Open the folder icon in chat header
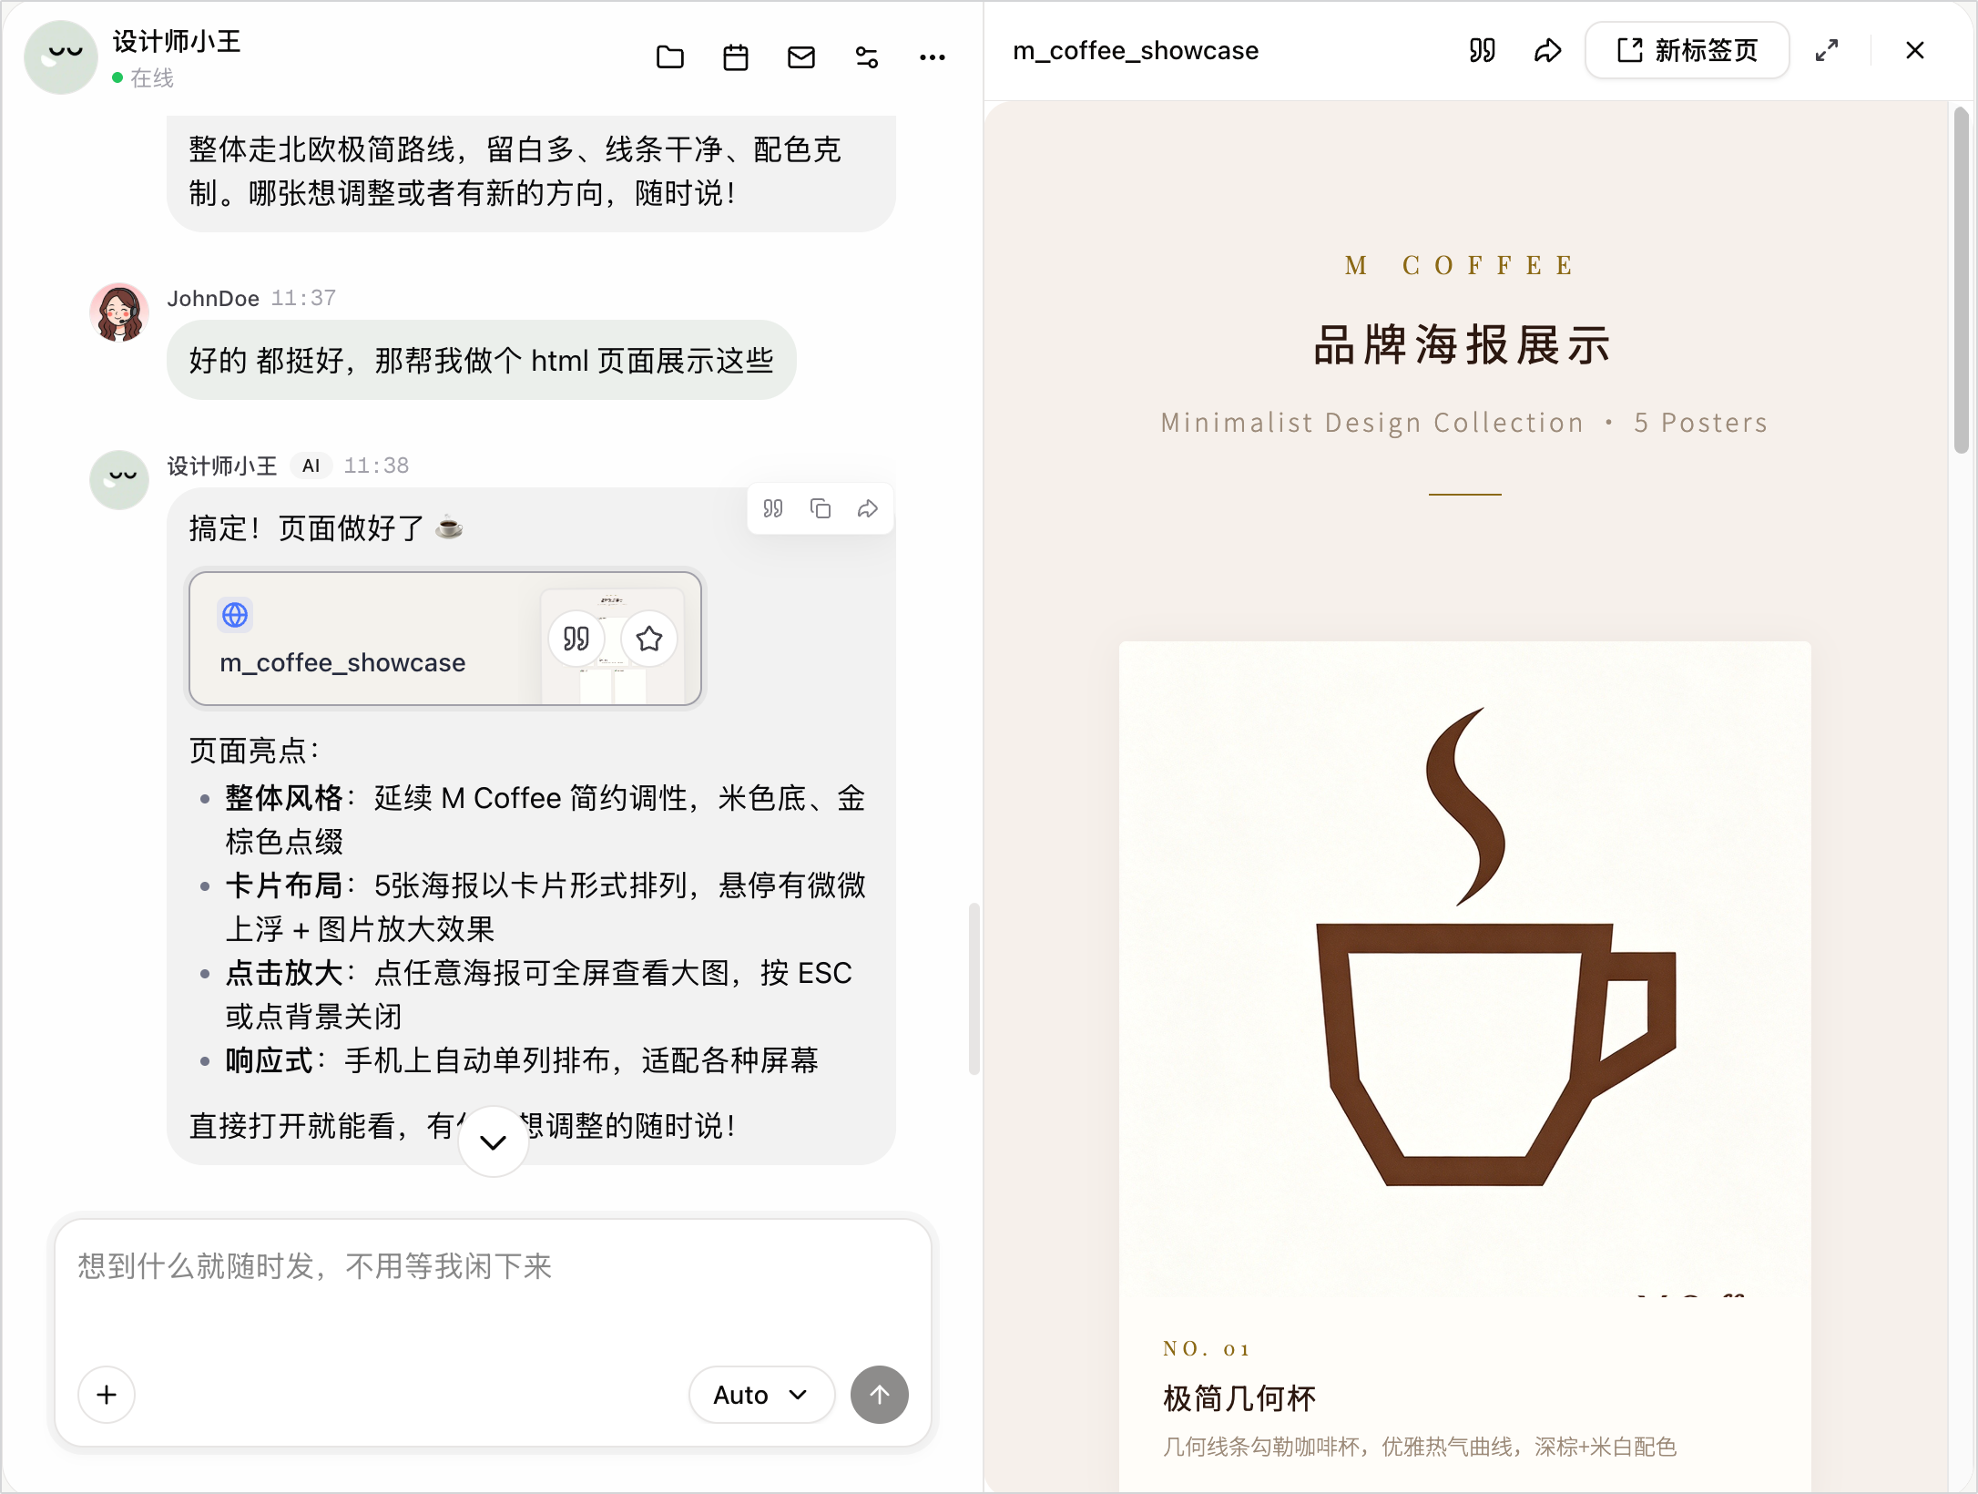The image size is (1978, 1494). [670, 57]
